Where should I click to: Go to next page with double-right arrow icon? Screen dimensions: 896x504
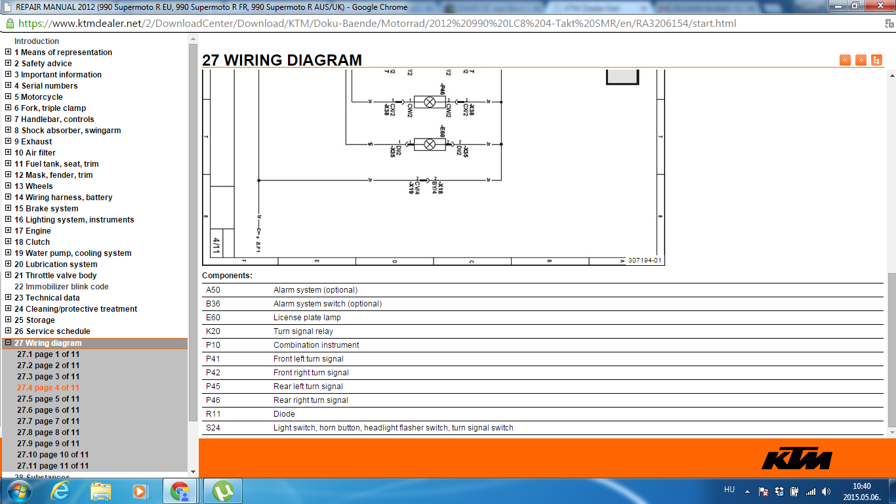point(861,60)
